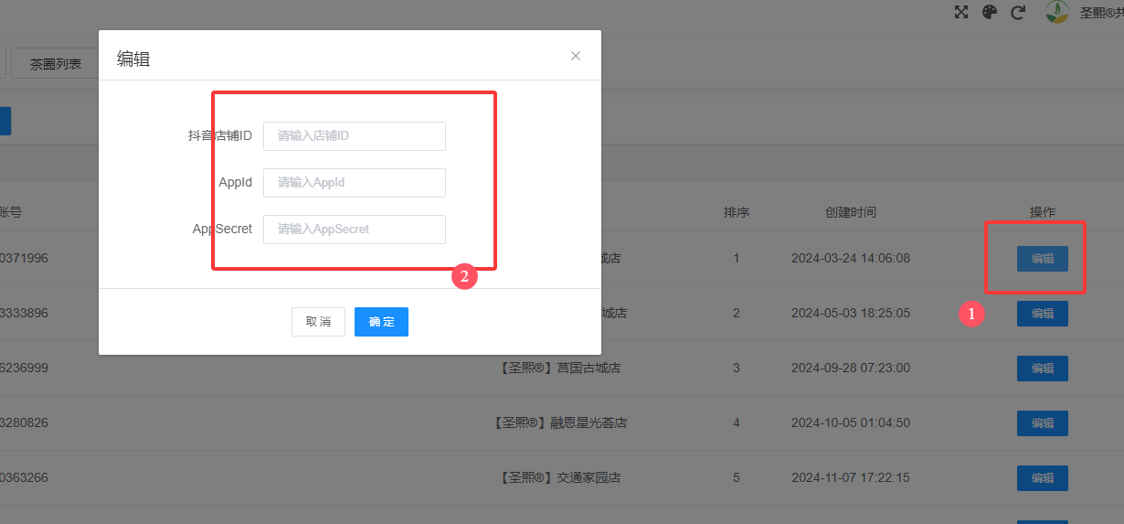1124x524 pixels.
Task: Focus the AppSecret input field
Action: click(x=355, y=230)
